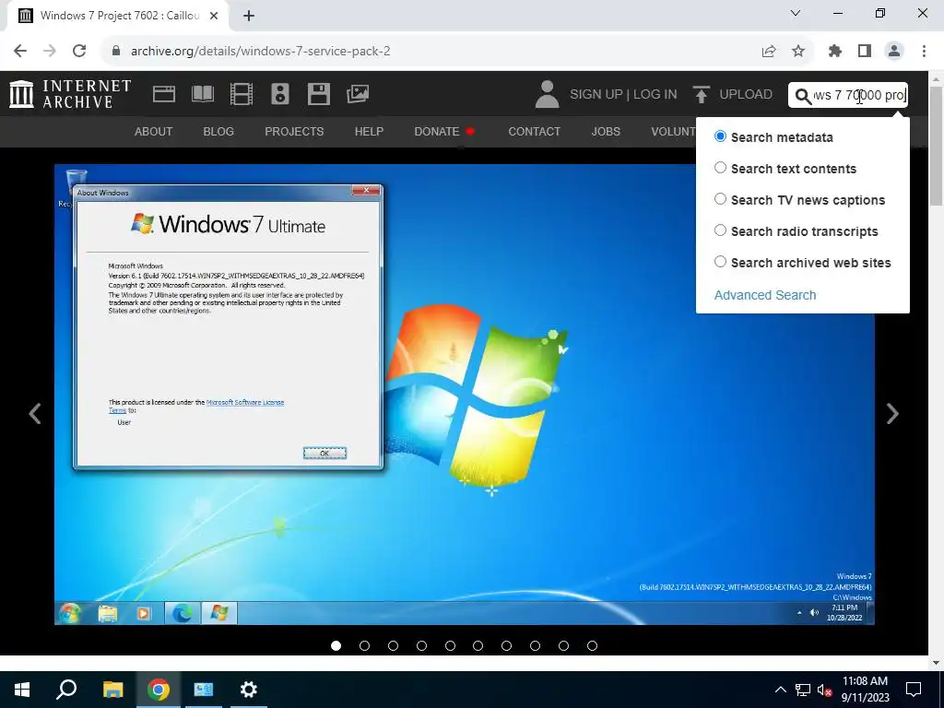Open the Software floppy disk icon
944x708 pixels.
318,94
